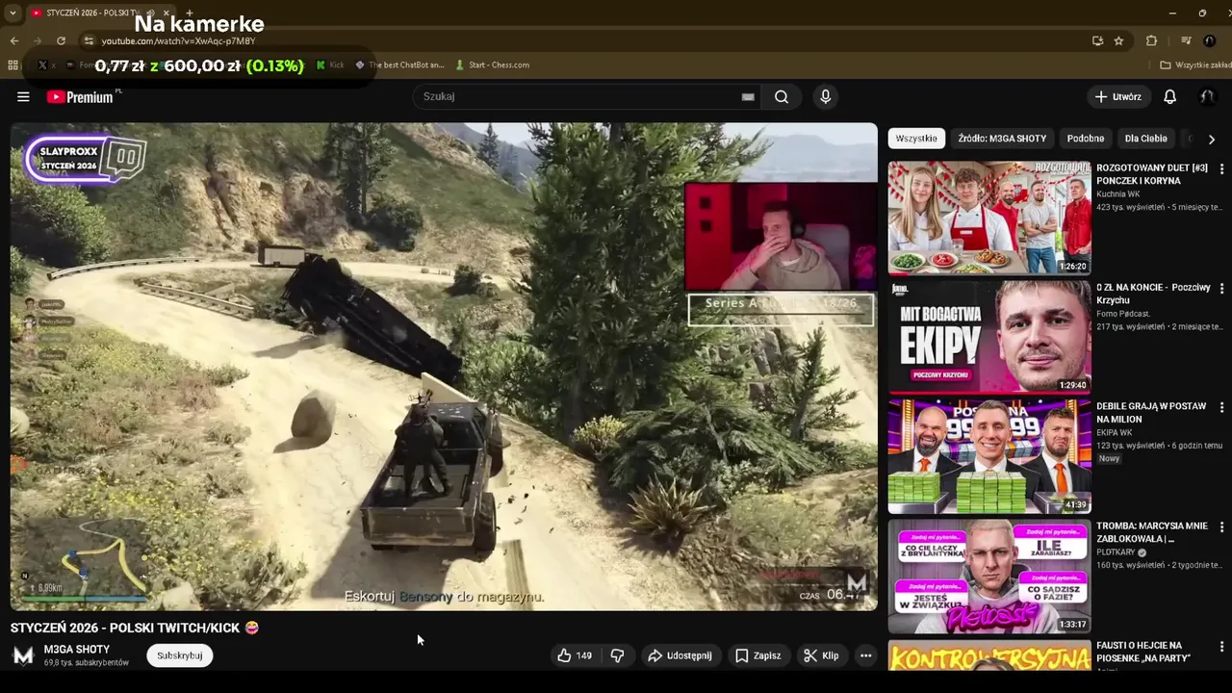Open MIT BOGACTWA EKIPY video thumbnail
The height and width of the screenshot is (693, 1232).
[x=989, y=337]
